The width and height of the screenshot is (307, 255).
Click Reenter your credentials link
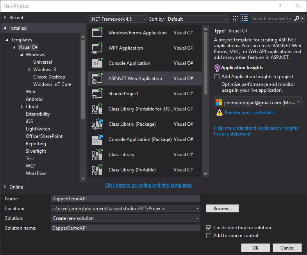(250, 112)
